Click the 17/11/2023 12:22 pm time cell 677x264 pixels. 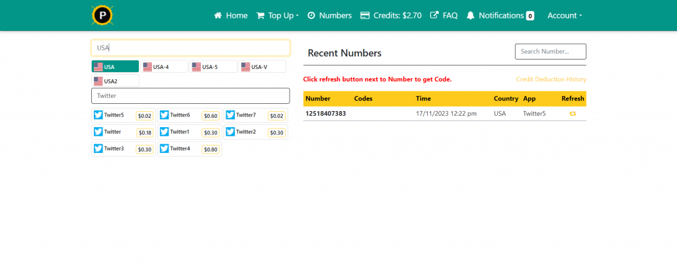tap(446, 114)
